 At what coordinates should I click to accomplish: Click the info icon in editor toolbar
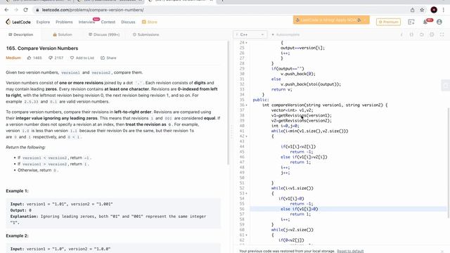click(401, 34)
